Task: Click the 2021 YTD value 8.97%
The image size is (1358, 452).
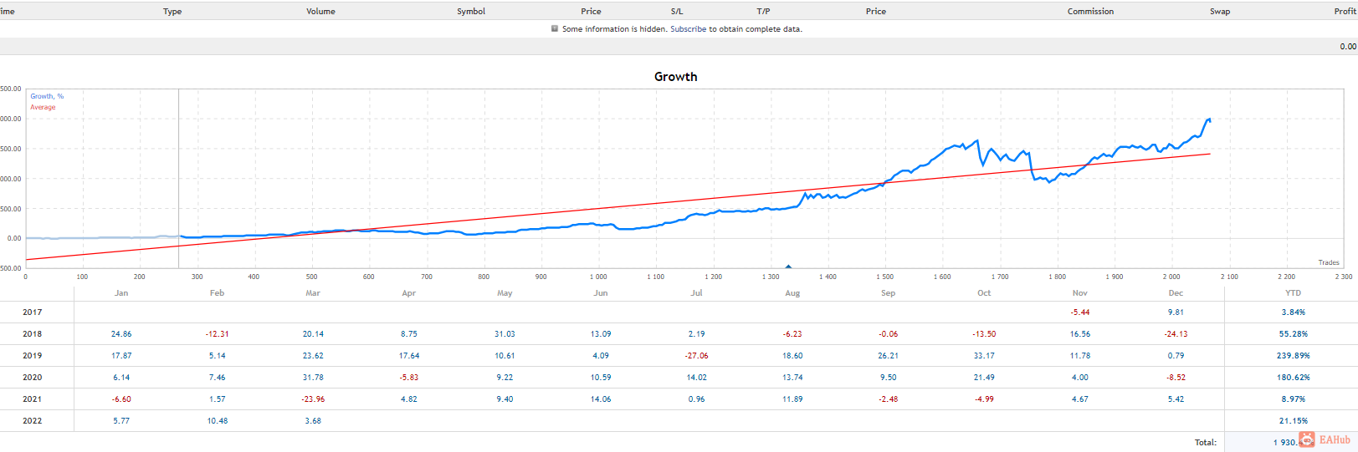Action: click(1293, 399)
